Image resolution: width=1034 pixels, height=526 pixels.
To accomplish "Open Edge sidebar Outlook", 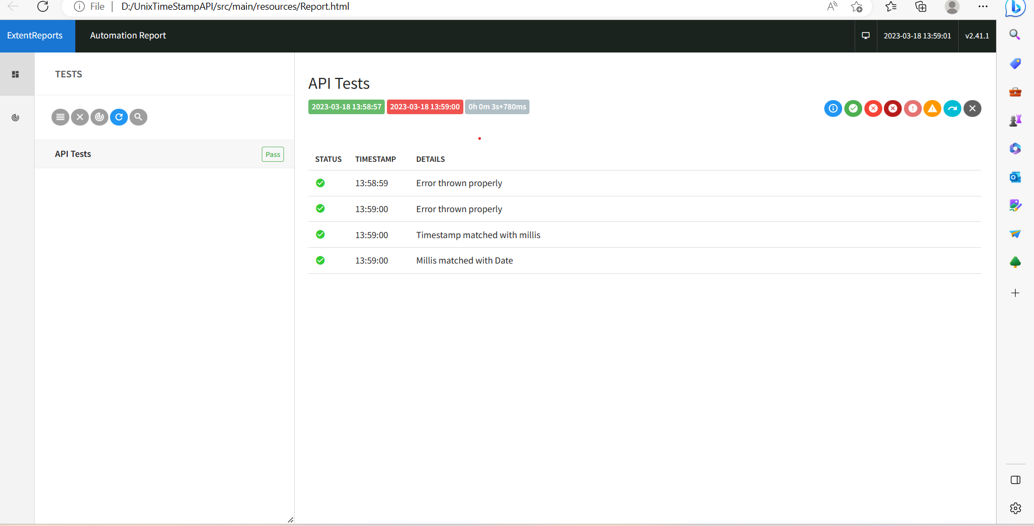I will [x=1015, y=177].
